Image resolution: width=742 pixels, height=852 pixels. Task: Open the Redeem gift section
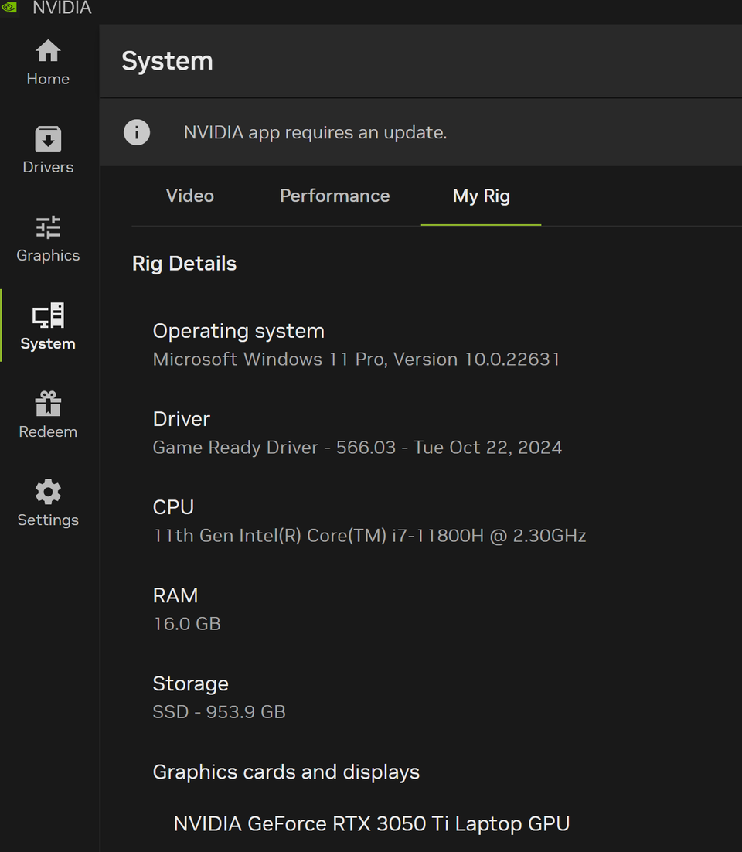[x=48, y=415]
